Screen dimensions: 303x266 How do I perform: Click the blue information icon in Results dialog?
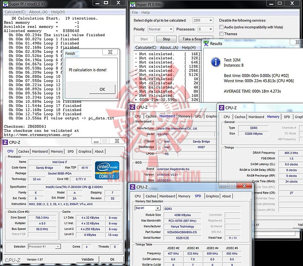point(215,62)
